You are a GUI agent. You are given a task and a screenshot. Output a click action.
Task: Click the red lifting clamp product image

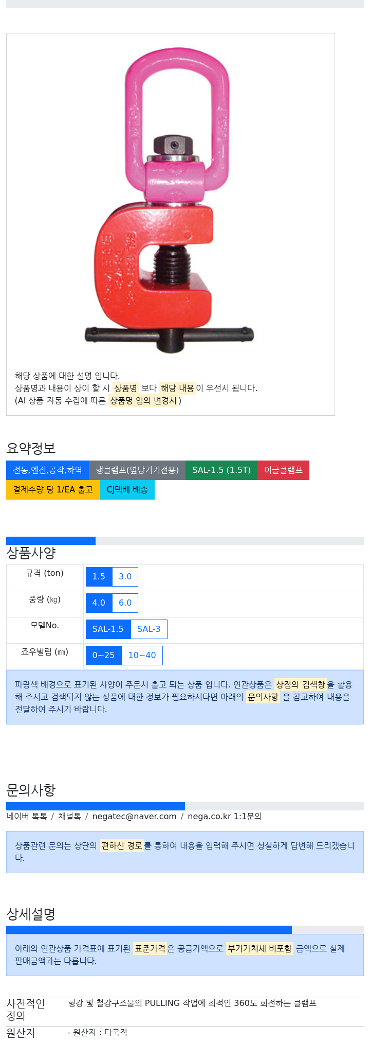(x=170, y=201)
